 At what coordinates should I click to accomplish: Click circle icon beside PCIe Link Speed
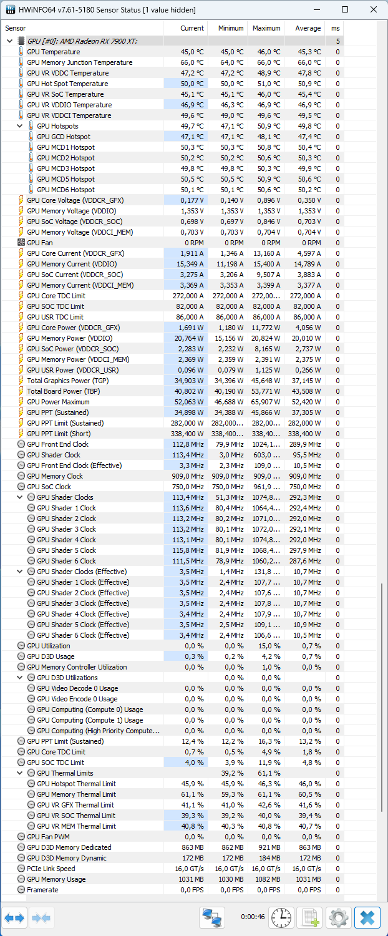click(x=21, y=869)
